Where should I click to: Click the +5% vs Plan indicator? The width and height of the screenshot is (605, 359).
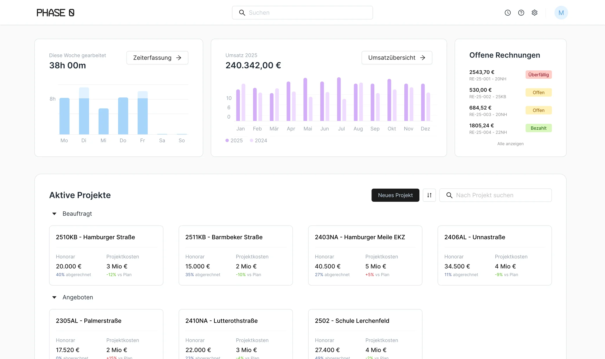click(377, 275)
